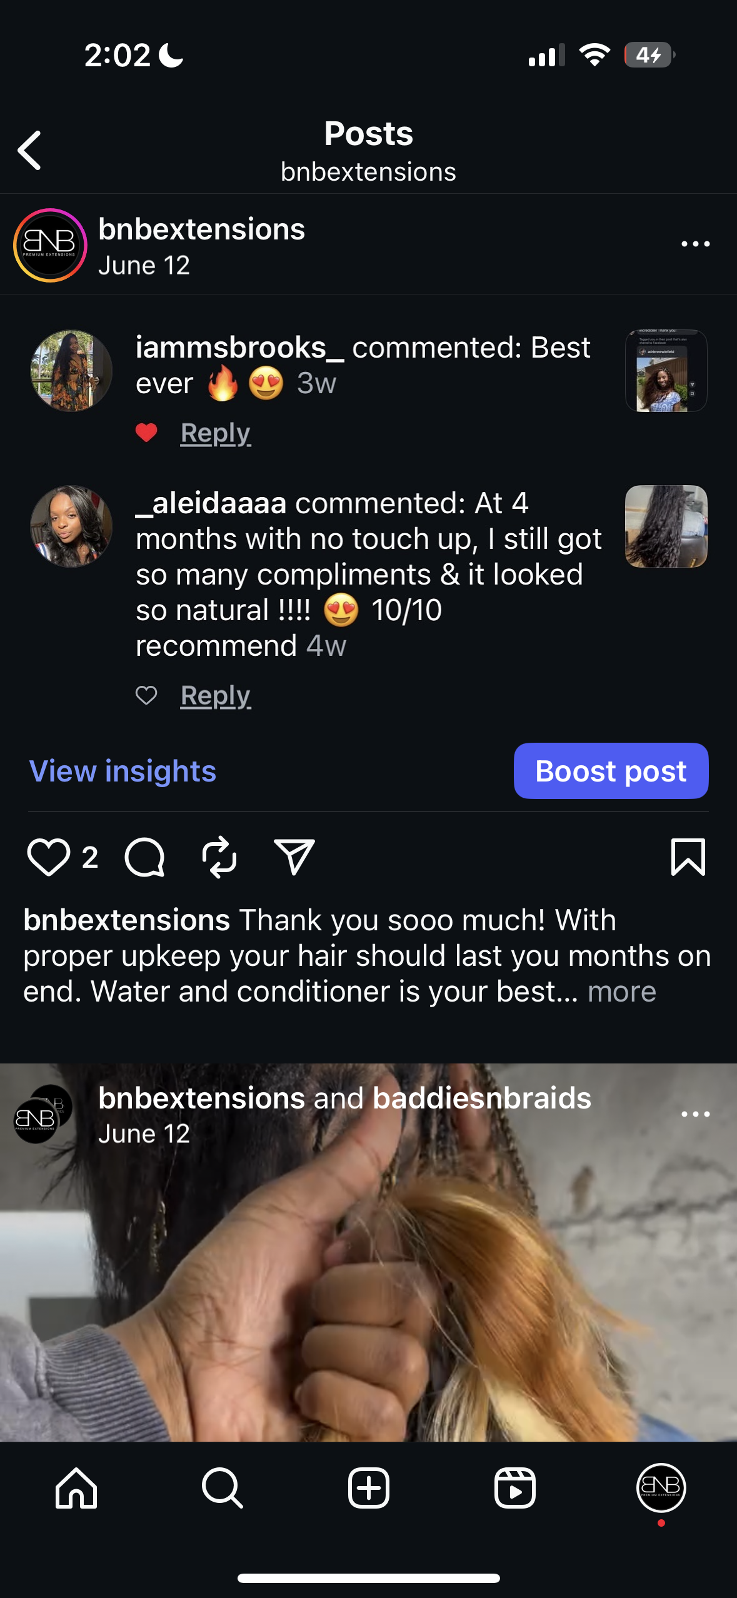Click the Boost post button
737x1598 pixels.
pyautogui.click(x=611, y=771)
